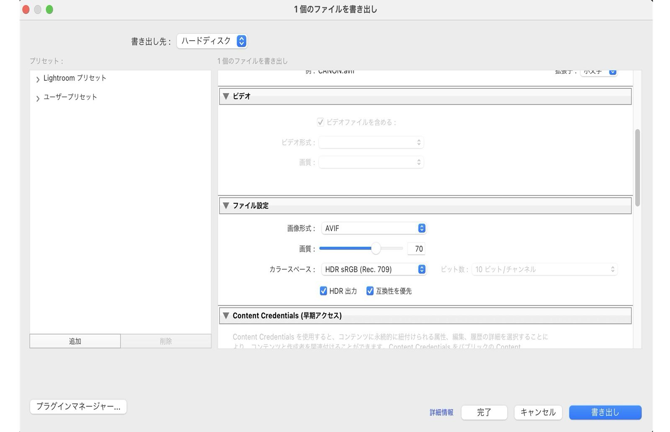The width and height of the screenshot is (670, 432).
Task: Collapse the ビデオ section
Action: (x=226, y=96)
